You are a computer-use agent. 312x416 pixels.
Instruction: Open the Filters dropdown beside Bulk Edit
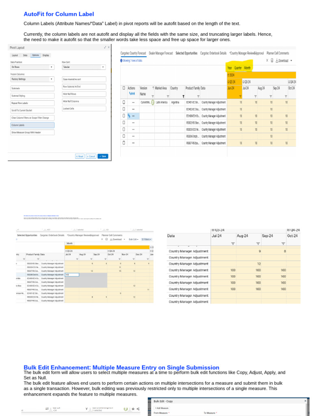[146, 239]
